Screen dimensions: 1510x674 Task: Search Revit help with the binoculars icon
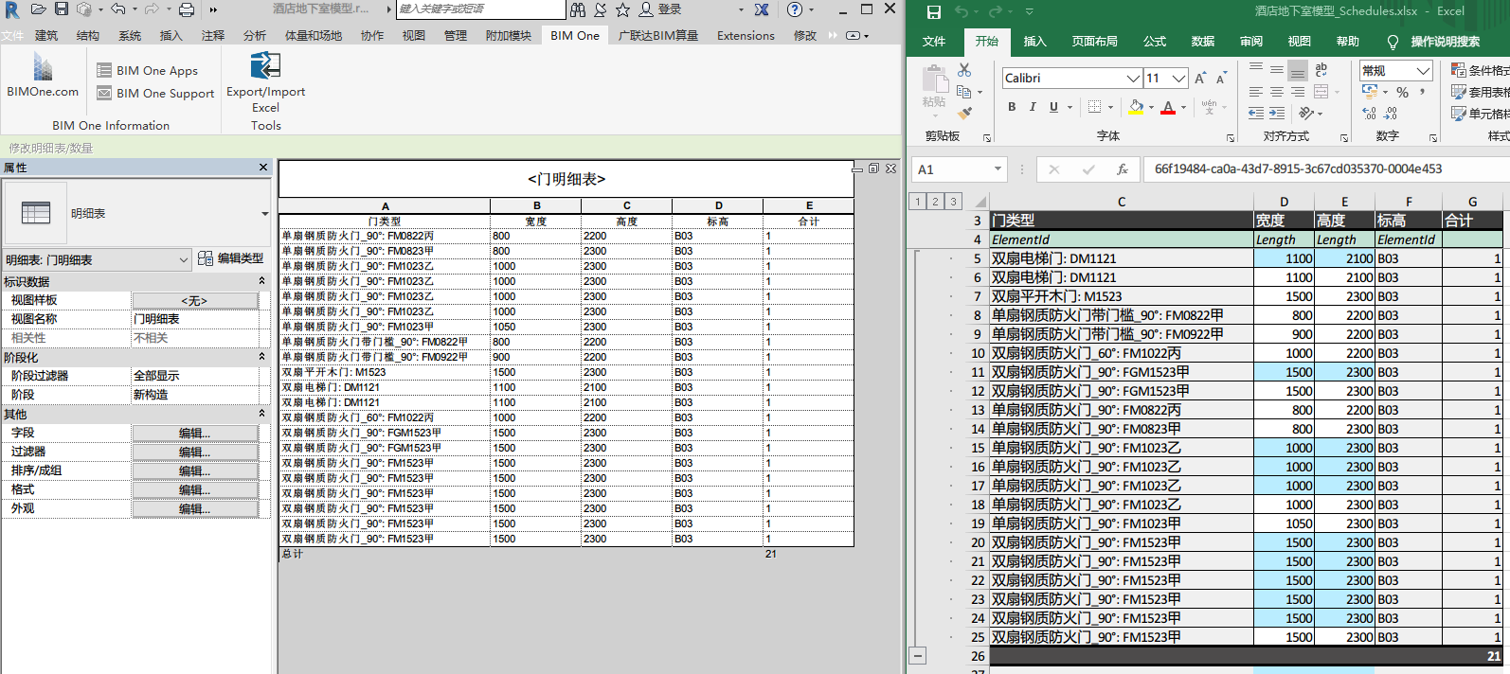point(578,9)
